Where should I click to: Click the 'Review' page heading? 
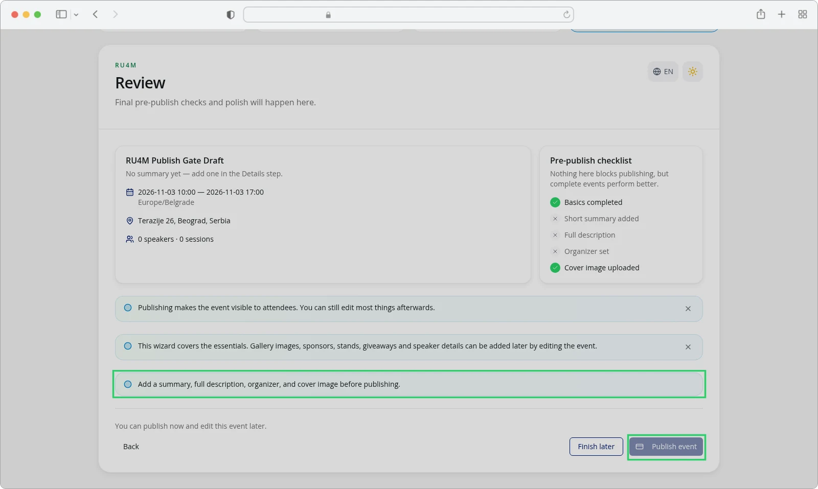[x=140, y=83]
